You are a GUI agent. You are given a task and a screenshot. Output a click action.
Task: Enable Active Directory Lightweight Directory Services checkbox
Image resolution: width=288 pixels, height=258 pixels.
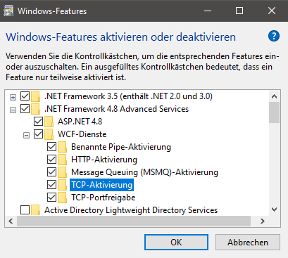click(x=25, y=210)
